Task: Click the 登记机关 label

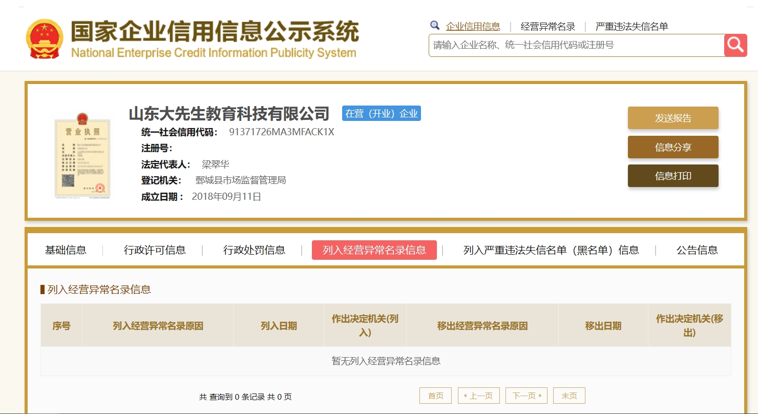Action: (x=161, y=180)
